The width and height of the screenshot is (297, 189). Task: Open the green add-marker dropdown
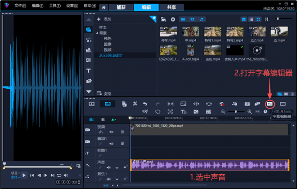click(x=114, y=119)
